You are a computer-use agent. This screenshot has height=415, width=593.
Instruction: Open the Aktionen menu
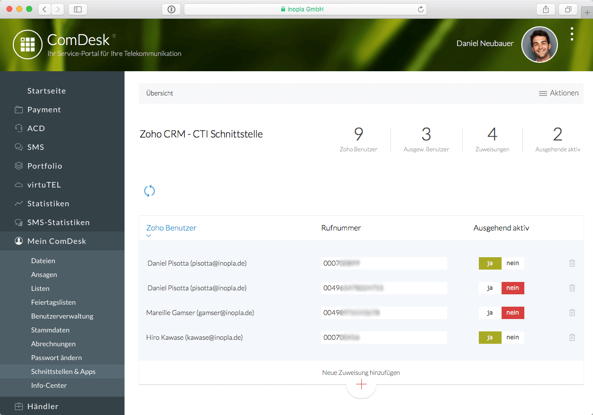click(x=558, y=93)
